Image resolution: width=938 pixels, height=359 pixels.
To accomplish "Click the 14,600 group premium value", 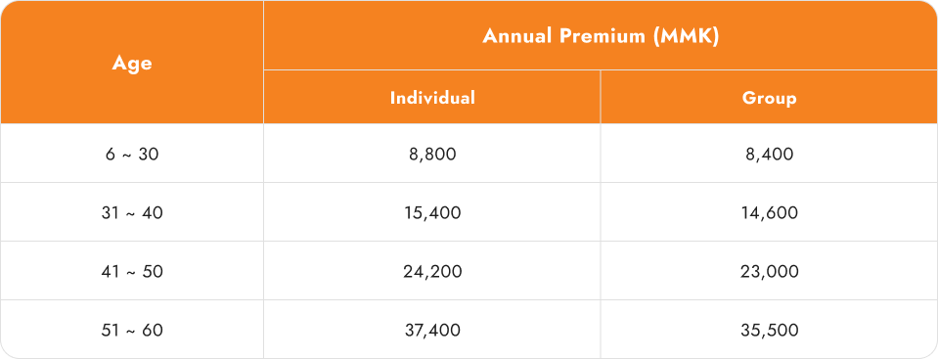I will click(x=769, y=213).
